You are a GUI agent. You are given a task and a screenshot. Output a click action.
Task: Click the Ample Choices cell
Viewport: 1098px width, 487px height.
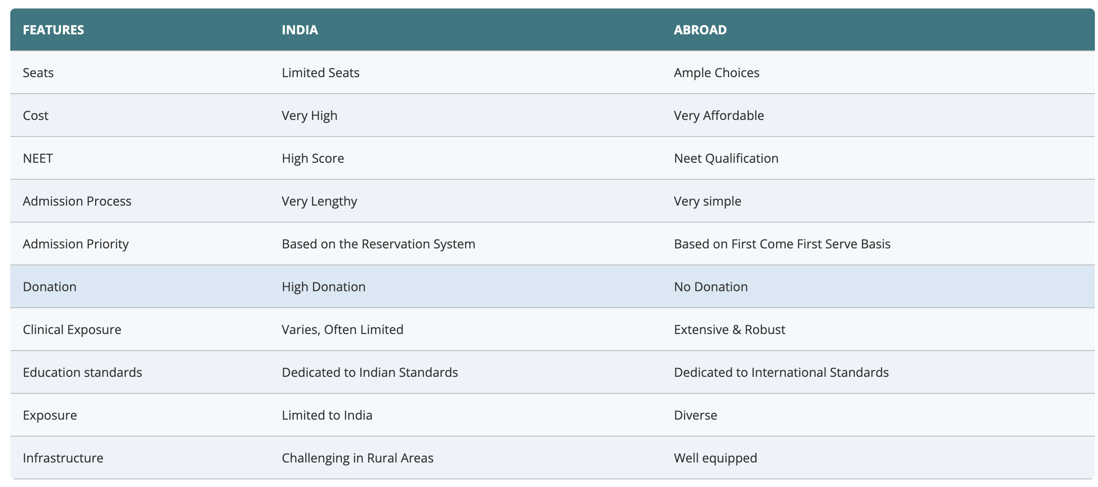[x=716, y=73]
